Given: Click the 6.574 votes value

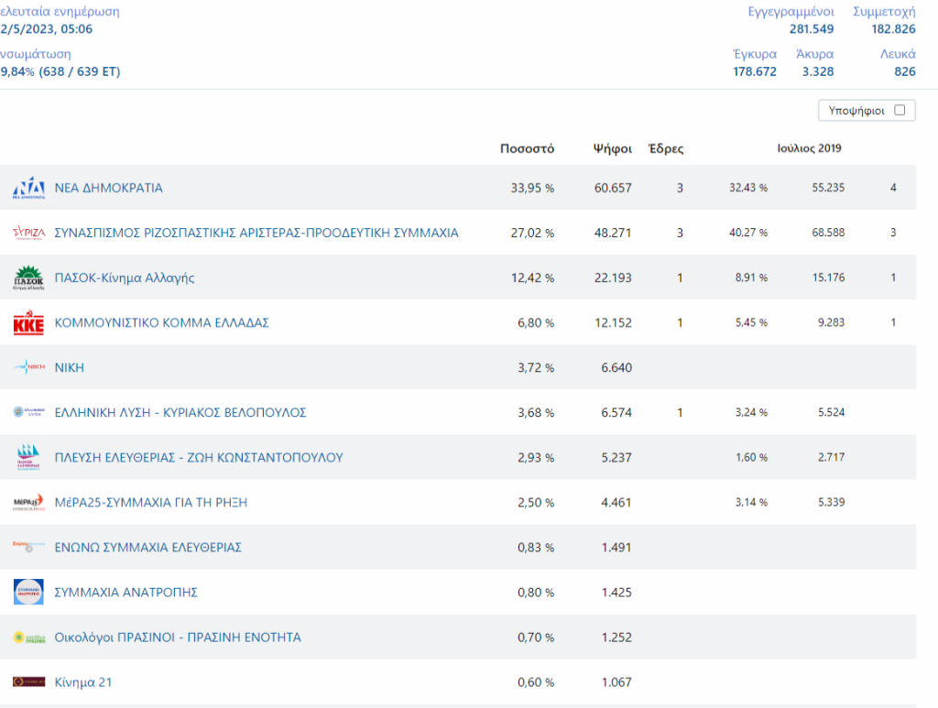Looking at the screenshot, I should pos(616,412).
